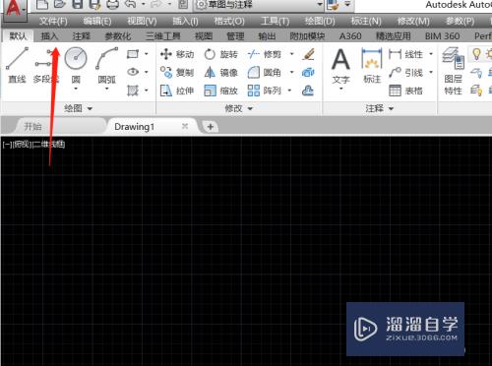
Task: Select the 圆弧 (Arc) tool
Action: pyautogui.click(x=107, y=66)
